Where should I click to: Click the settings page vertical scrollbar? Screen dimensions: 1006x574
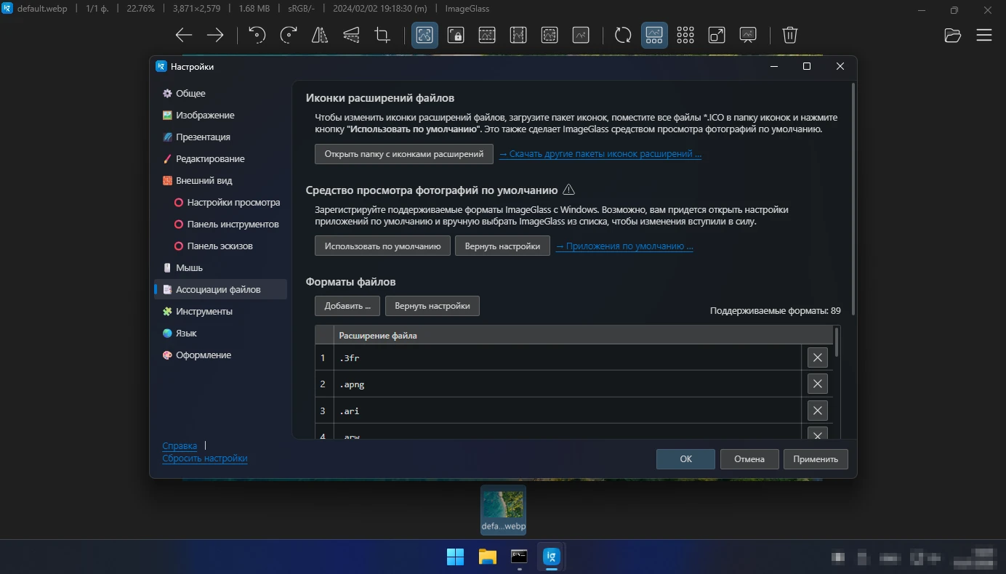tap(853, 200)
